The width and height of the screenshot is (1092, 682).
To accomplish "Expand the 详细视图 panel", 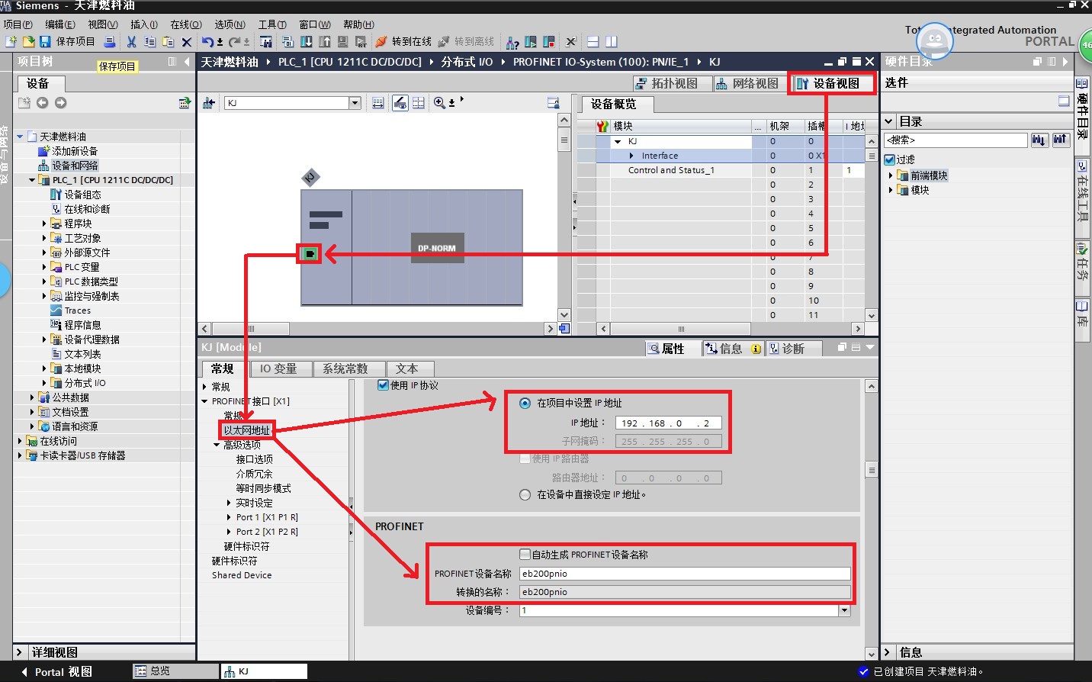I will tap(21, 652).
